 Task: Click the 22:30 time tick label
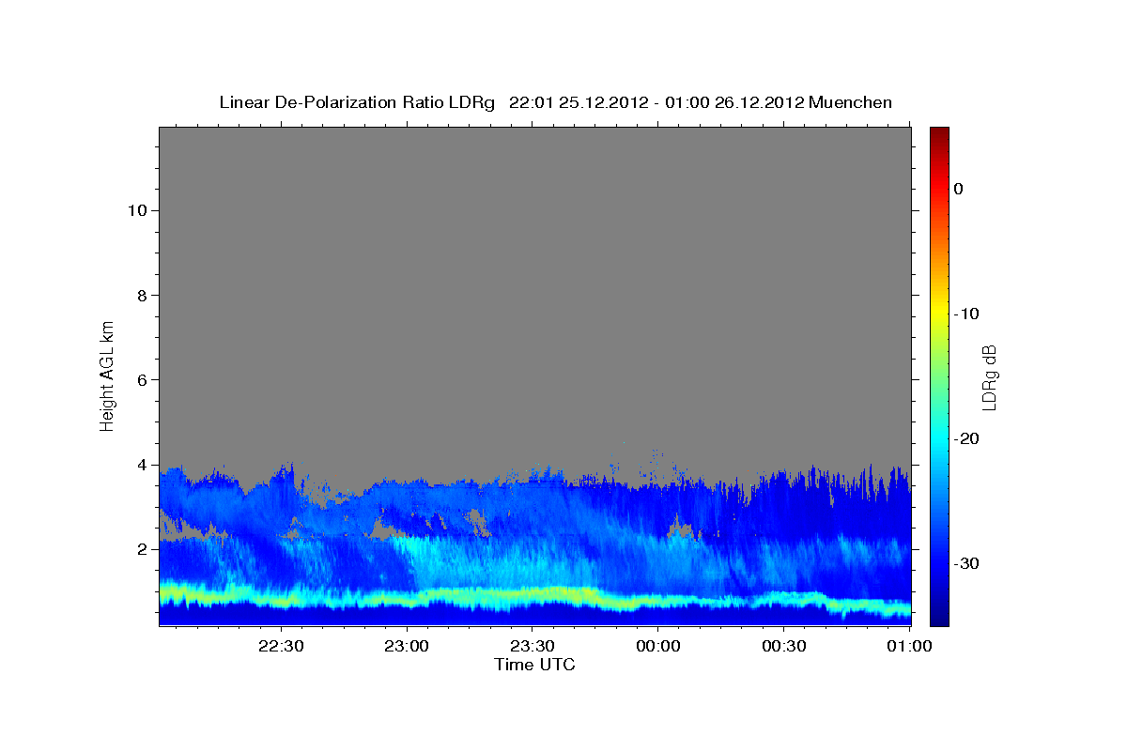(x=281, y=646)
